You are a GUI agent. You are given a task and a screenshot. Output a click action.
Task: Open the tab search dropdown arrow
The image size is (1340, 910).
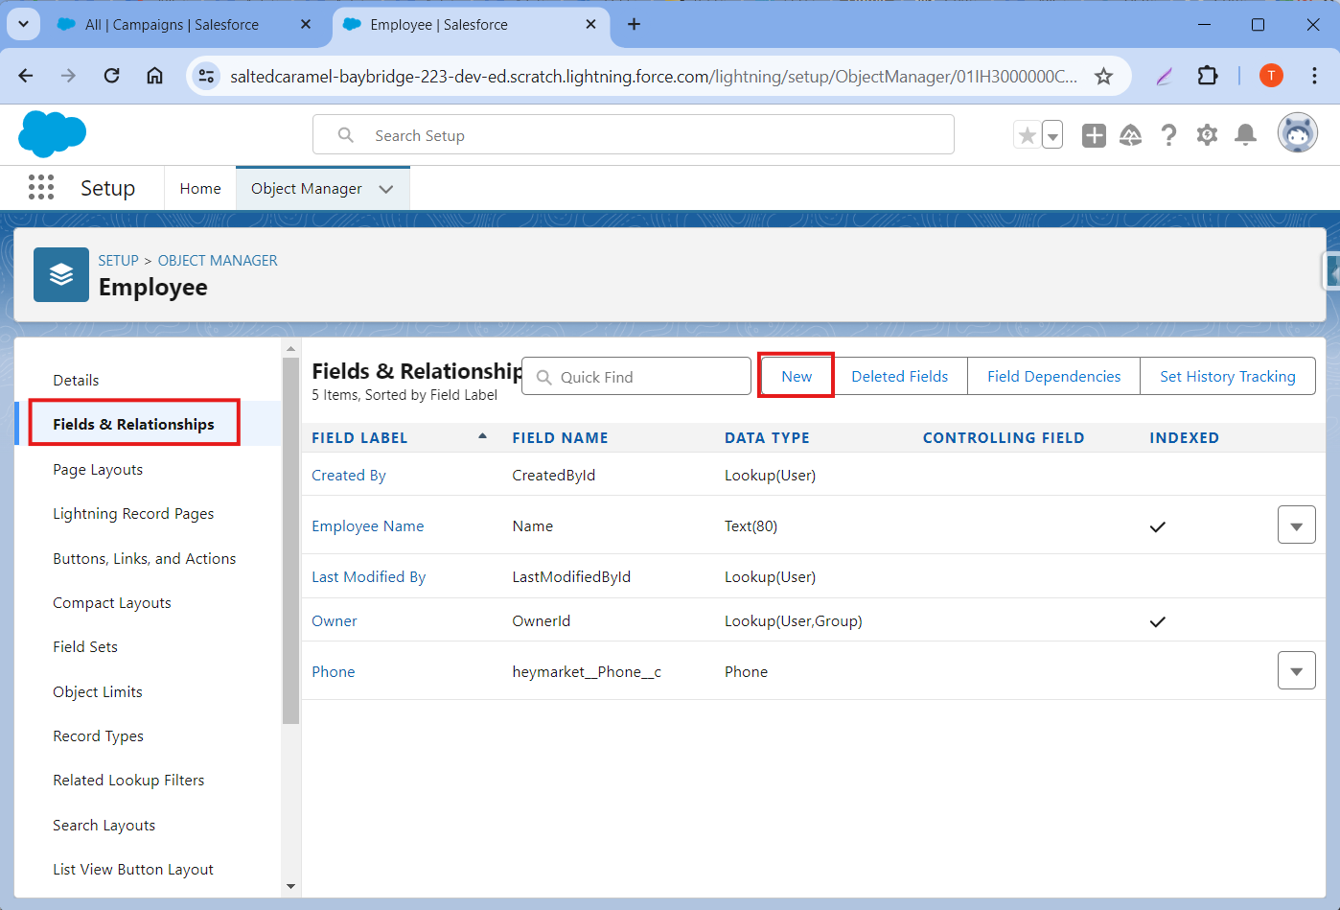(23, 24)
